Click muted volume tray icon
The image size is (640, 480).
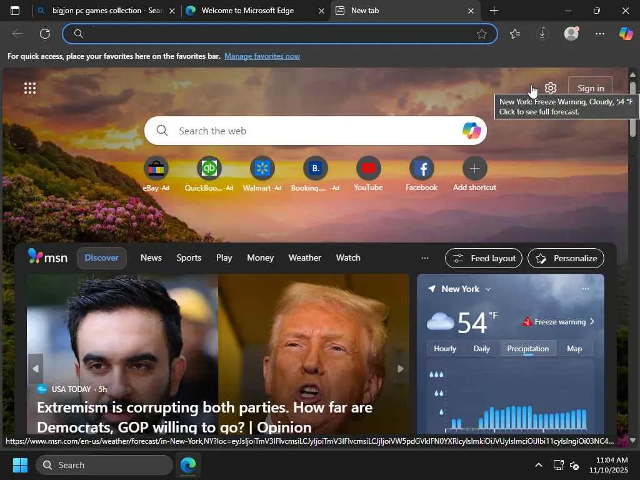[574, 465]
